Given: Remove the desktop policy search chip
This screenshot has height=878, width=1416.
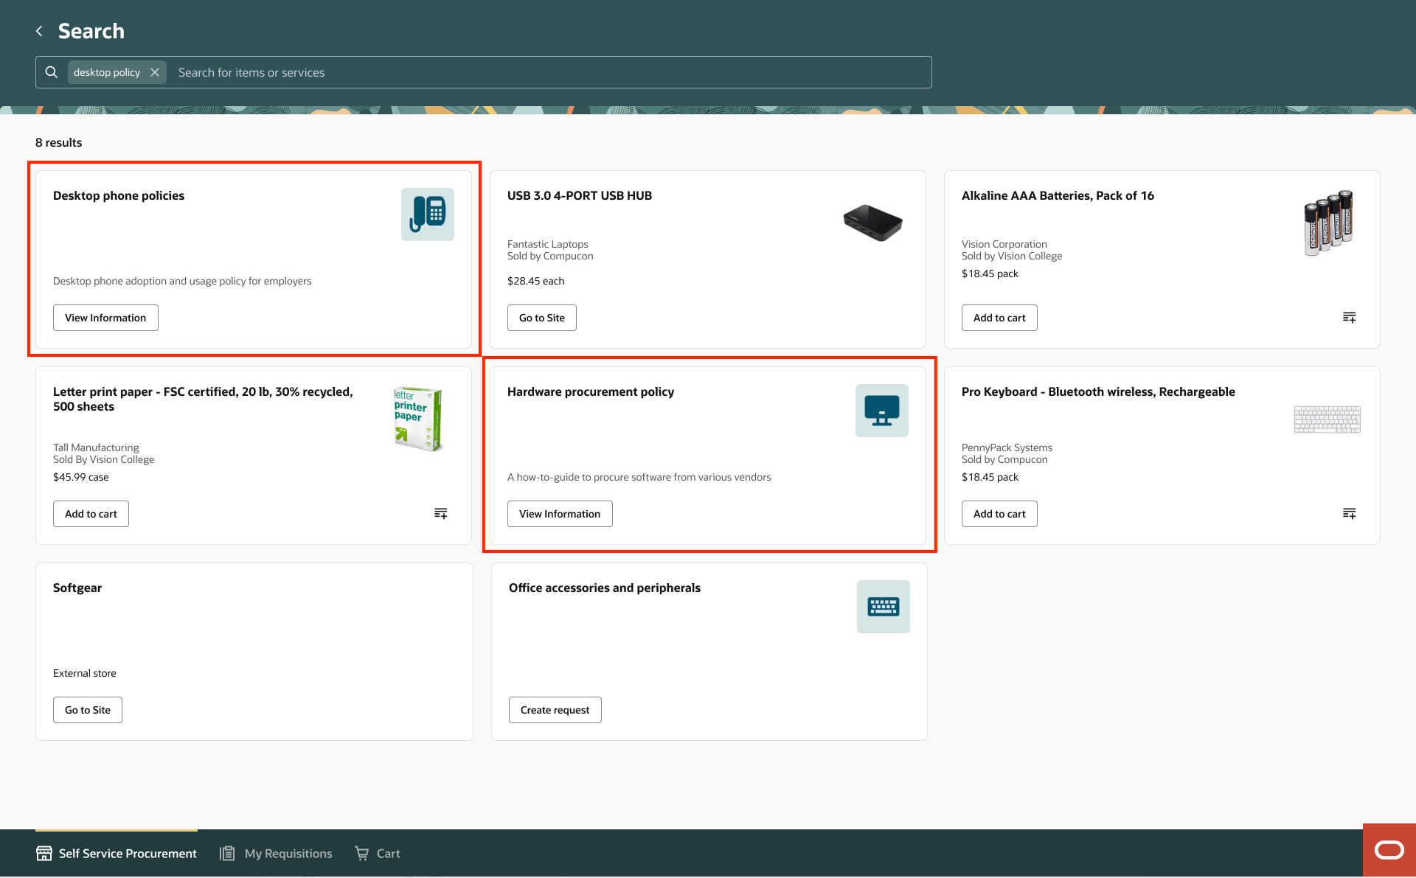Looking at the screenshot, I should coord(155,72).
